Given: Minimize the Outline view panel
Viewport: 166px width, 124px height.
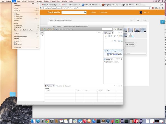Looking at the screenshot, I should point(119,59).
